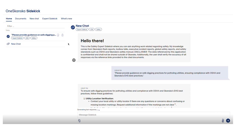Click the Hello there! greeting heading
236x133 pixels.
pos(92,41)
